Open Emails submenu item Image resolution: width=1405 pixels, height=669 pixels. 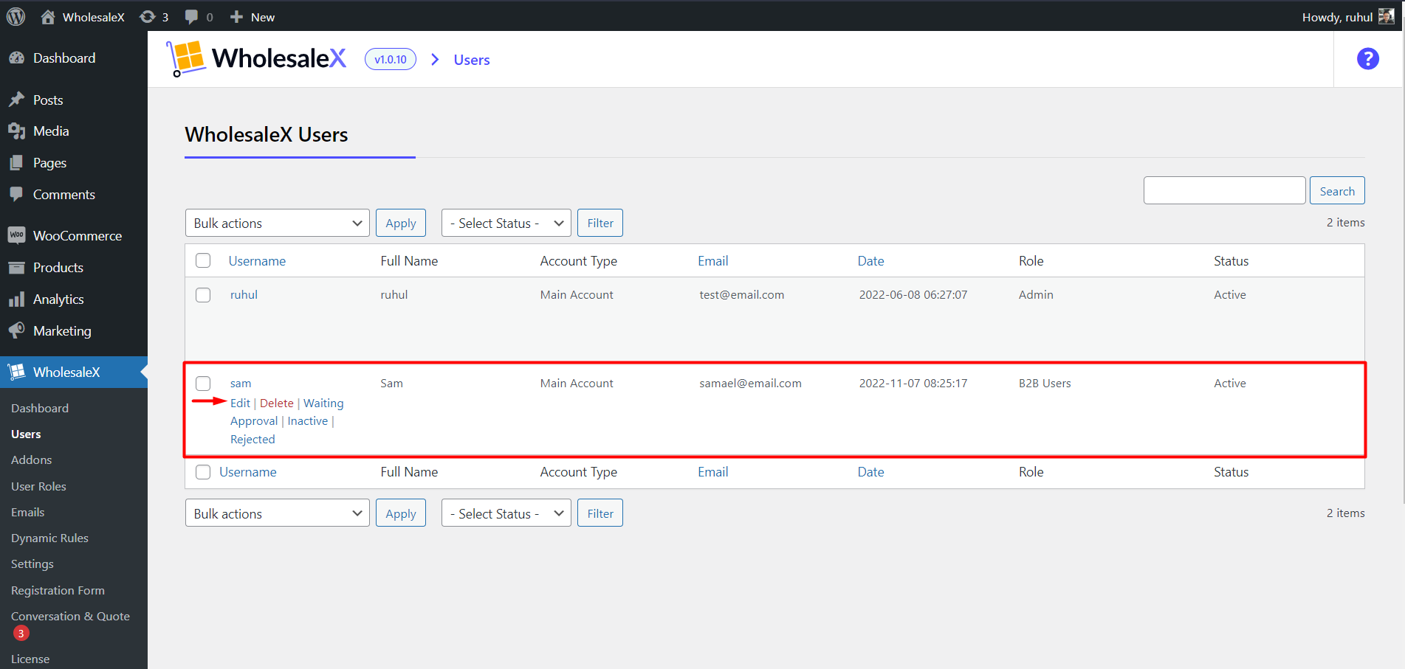28,513
